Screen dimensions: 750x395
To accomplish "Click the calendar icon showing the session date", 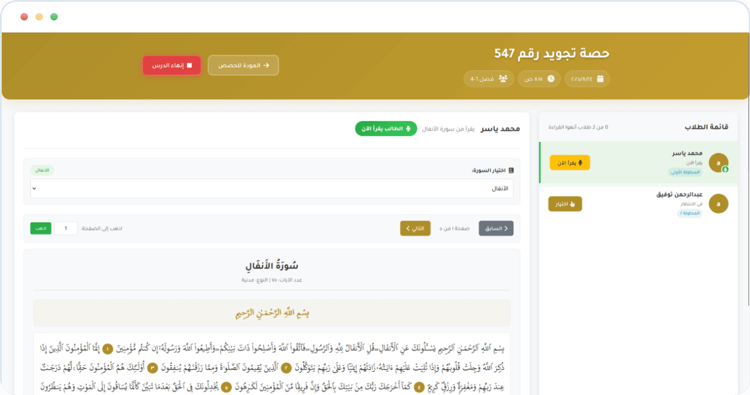I will (x=600, y=79).
